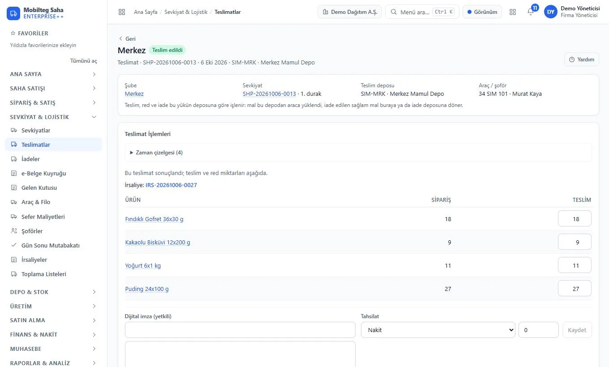Click the e-Belge Kuyruğu document icon

pos(13,174)
